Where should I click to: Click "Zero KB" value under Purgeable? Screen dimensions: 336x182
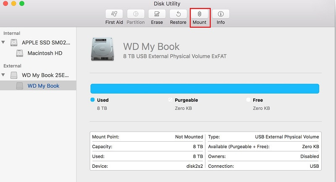tap(184, 108)
